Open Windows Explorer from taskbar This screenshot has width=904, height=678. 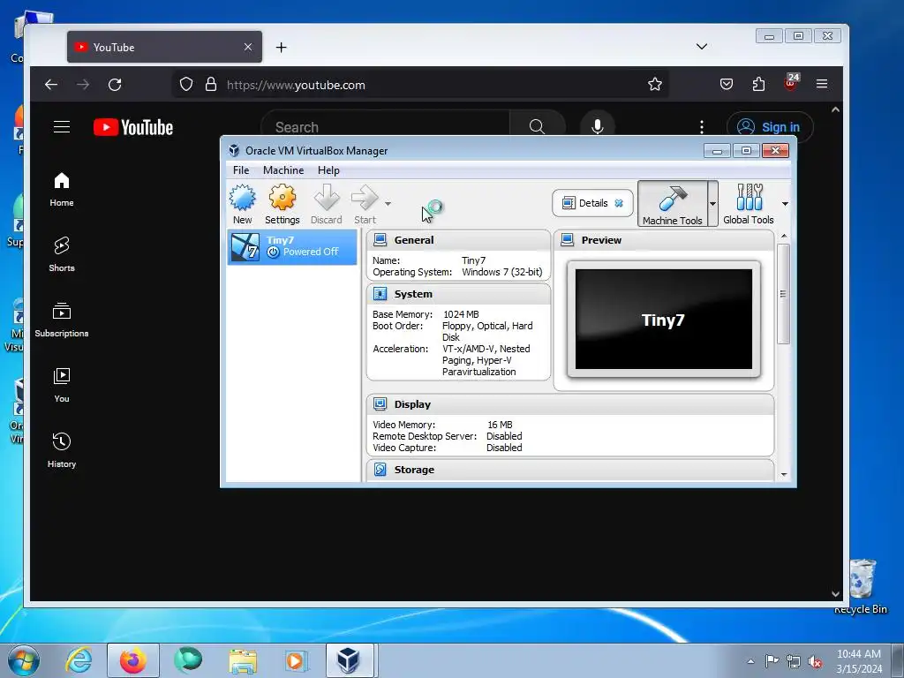243,660
